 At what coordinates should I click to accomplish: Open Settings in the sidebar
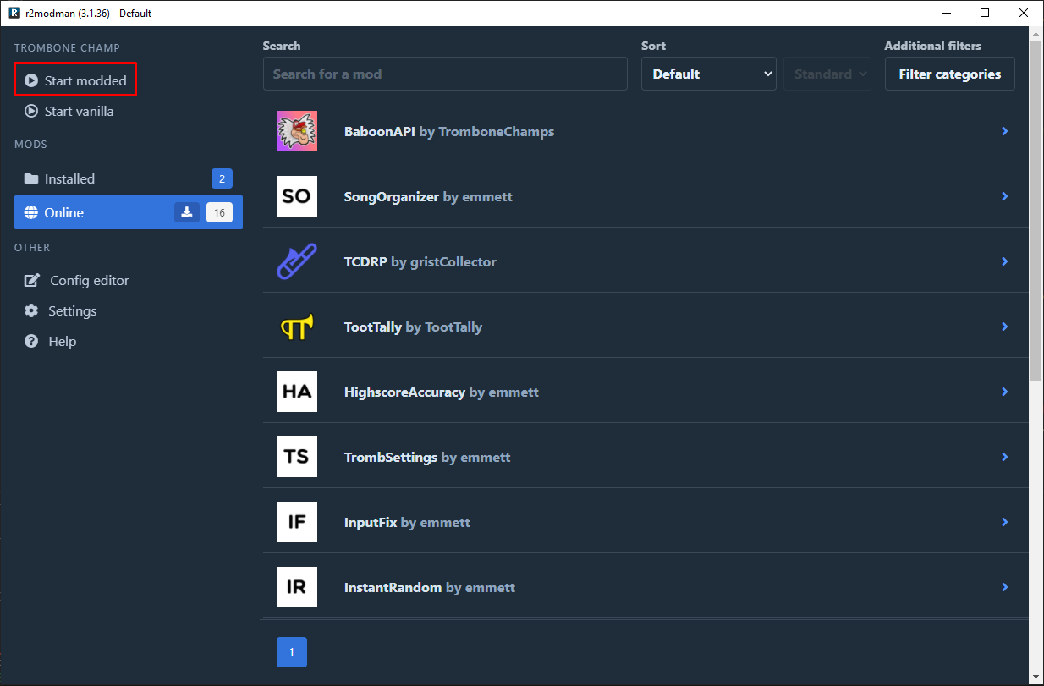[x=61, y=310]
